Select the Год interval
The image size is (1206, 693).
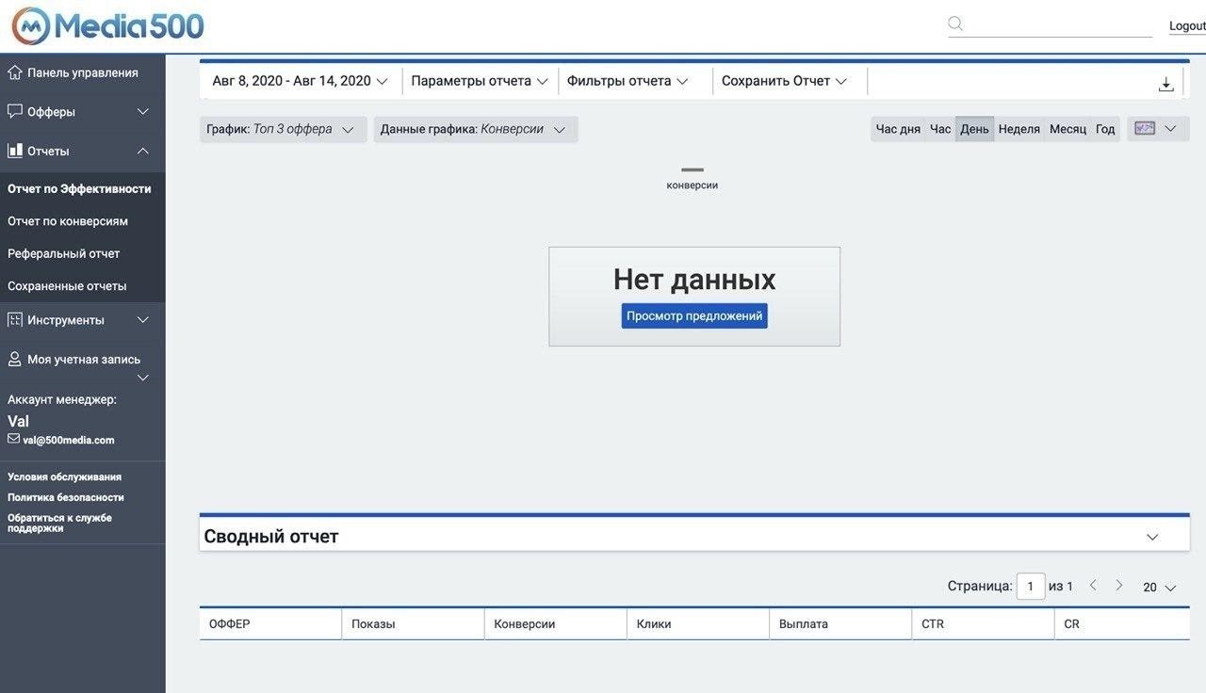pyautogui.click(x=1105, y=129)
